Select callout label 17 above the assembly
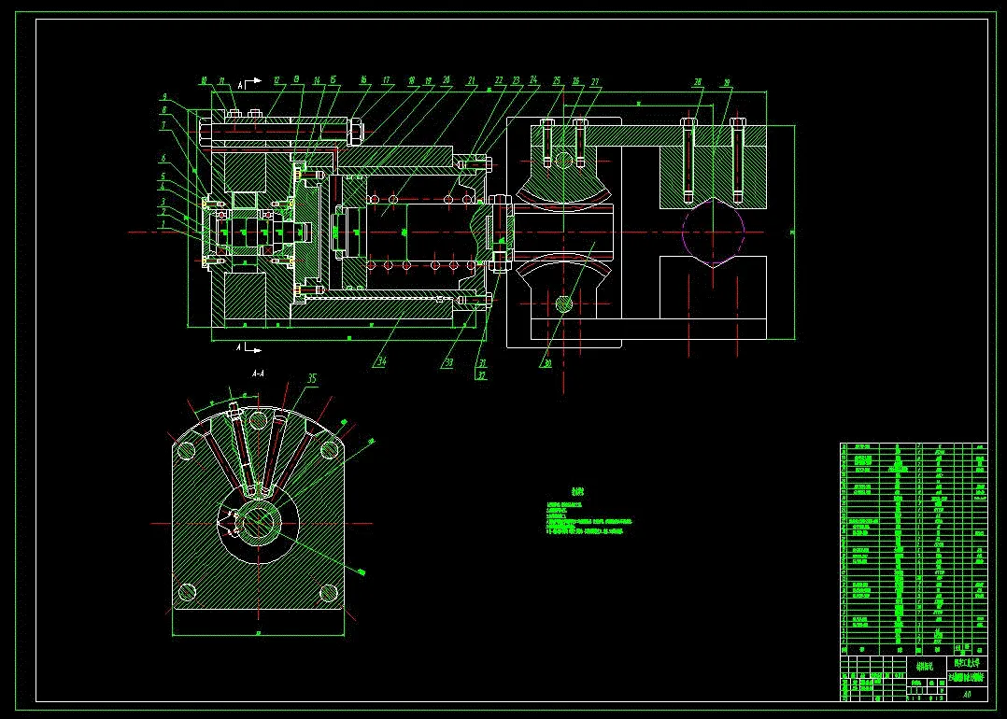This screenshot has height=719, width=1007. coord(386,80)
